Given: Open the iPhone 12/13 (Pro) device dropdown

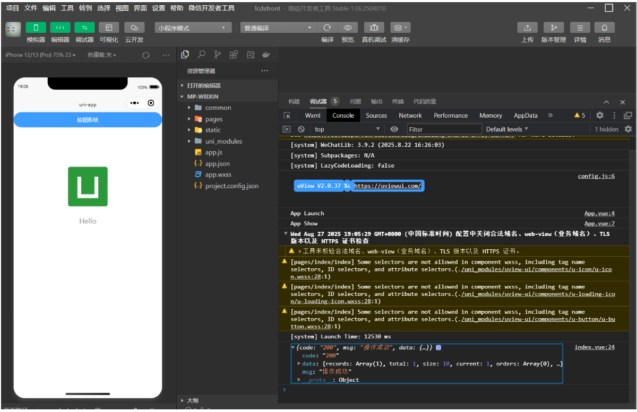Looking at the screenshot, I should (x=40, y=55).
